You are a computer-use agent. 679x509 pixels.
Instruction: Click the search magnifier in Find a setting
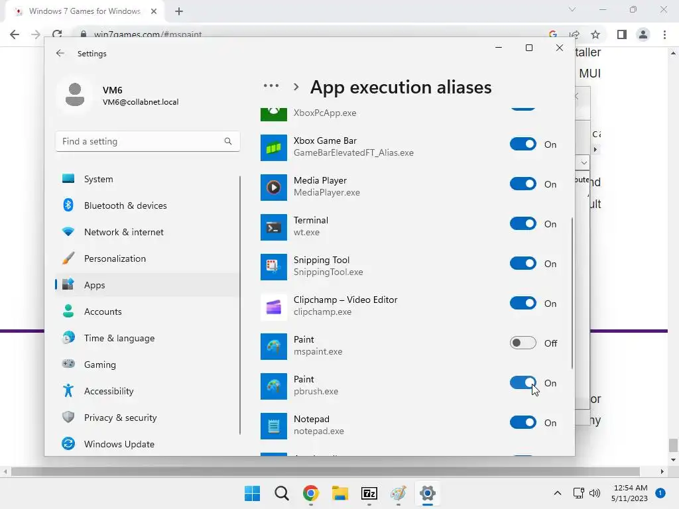click(228, 141)
